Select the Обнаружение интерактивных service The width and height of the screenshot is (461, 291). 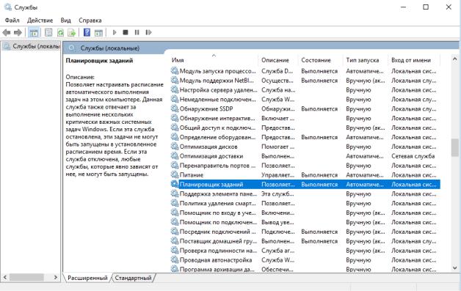coord(305,118)
